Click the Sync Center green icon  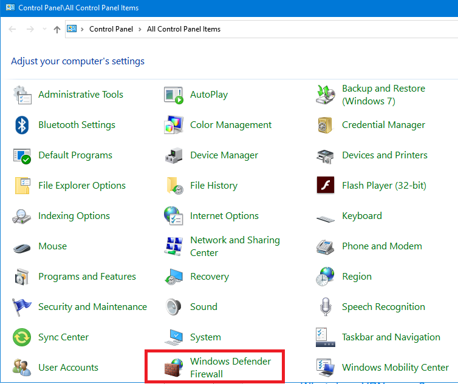point(22,337)
